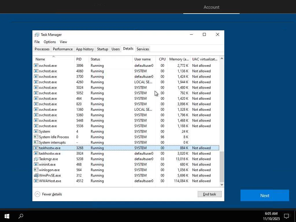
Task: Collapse view with Fewer details arrow
Action: tap(37, 194)
